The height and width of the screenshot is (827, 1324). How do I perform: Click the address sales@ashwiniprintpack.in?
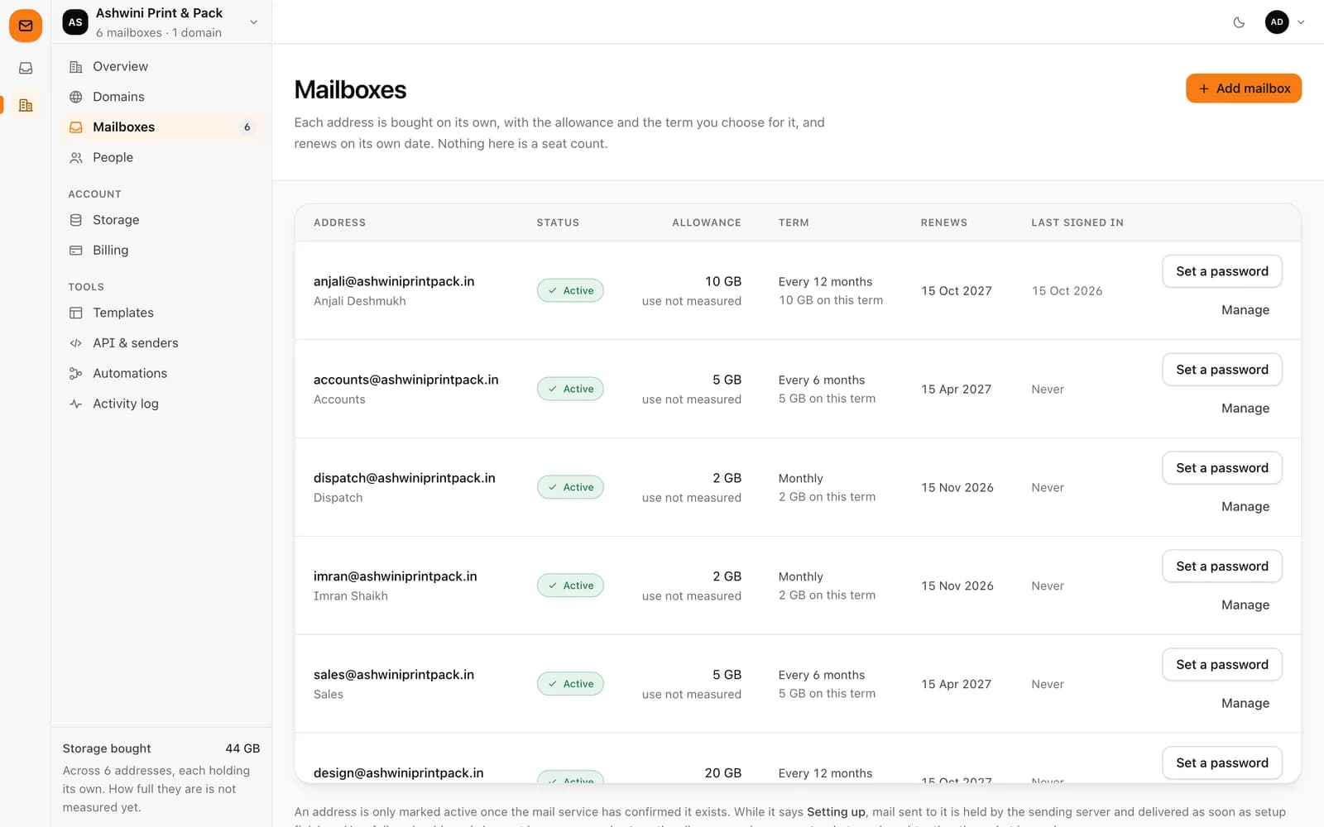394,675
